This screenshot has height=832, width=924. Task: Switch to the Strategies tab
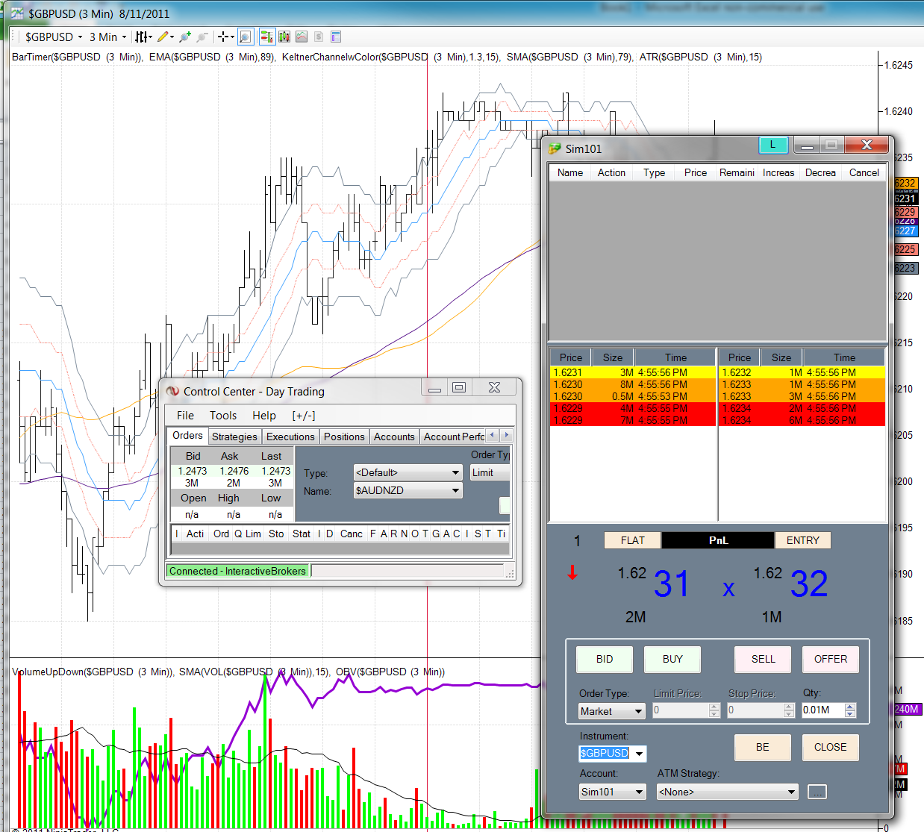pos(234,437)
